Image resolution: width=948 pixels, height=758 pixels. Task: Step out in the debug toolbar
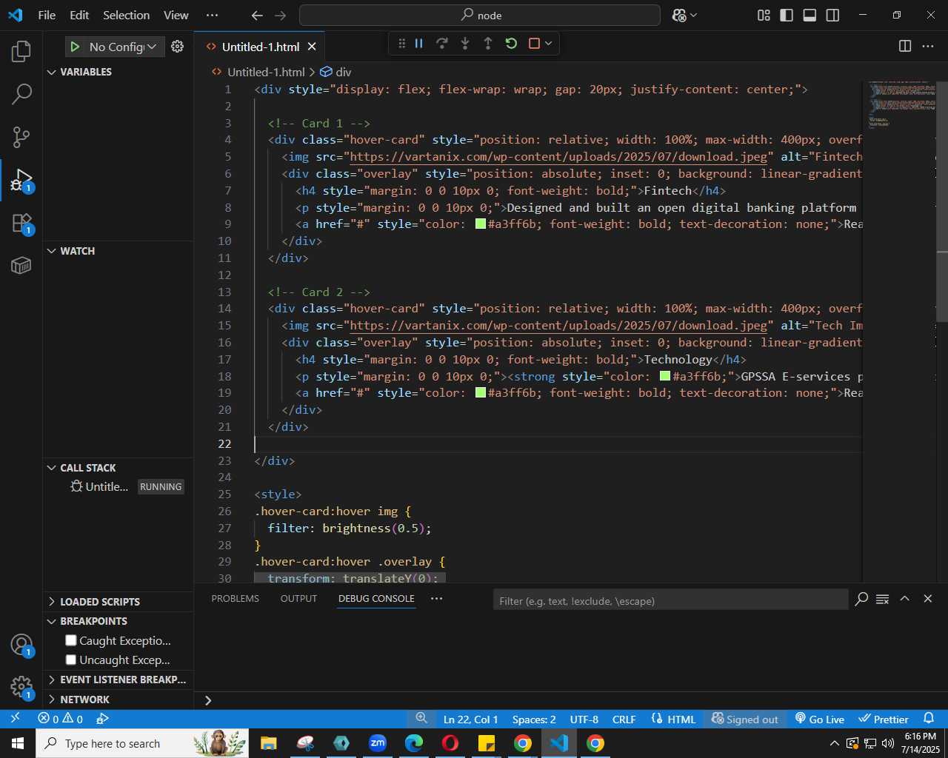[x=488, y=44]
